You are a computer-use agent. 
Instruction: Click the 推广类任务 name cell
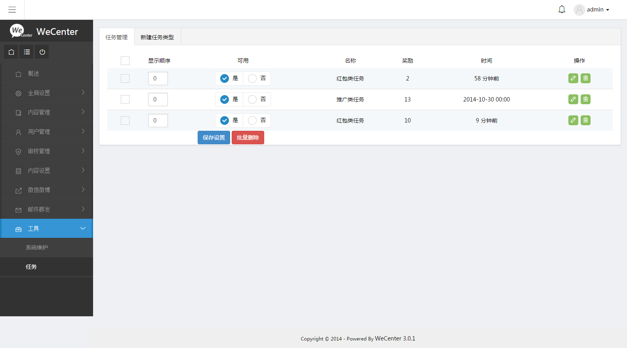click(350, 99)
